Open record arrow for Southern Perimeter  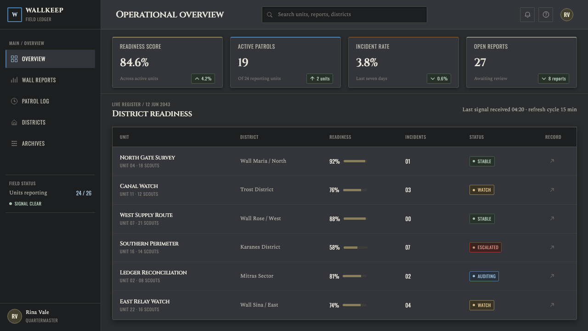(552, 247)
